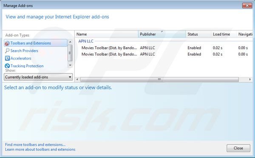Collapse the APN LLC group header

pos(86,41)
